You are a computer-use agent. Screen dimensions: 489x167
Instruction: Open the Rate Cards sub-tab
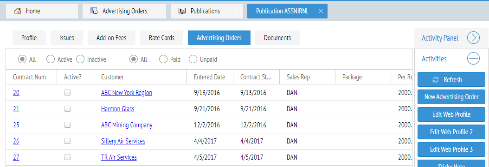161,38
